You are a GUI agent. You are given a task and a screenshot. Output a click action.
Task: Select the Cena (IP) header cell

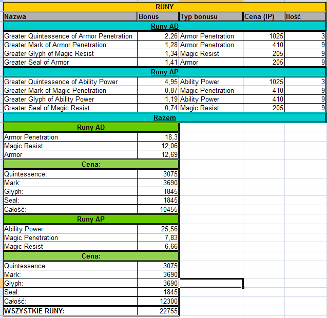[x=264, y=16]
